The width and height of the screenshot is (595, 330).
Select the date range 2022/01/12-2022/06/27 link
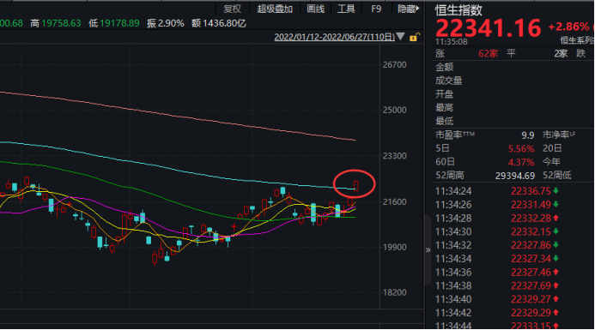334,37
